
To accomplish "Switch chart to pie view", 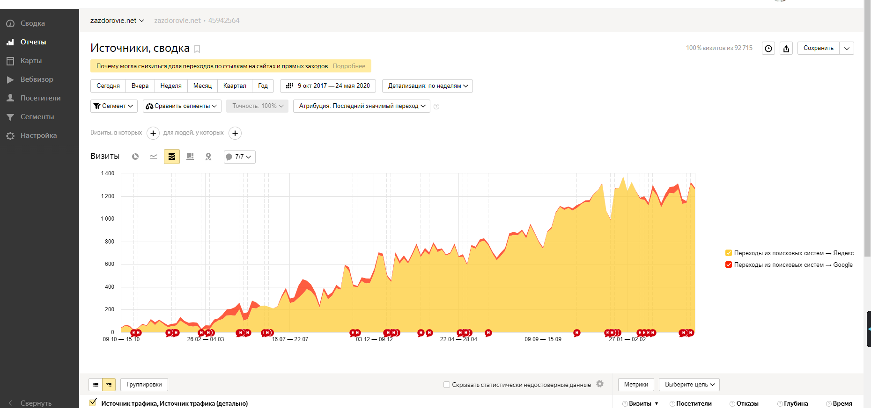I will tap(135, 157).
